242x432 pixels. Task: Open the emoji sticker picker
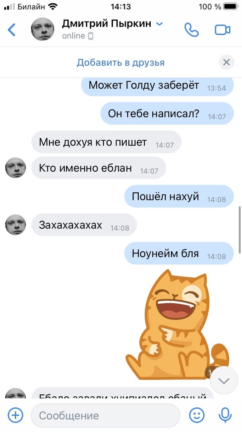[x=197, y=415]
